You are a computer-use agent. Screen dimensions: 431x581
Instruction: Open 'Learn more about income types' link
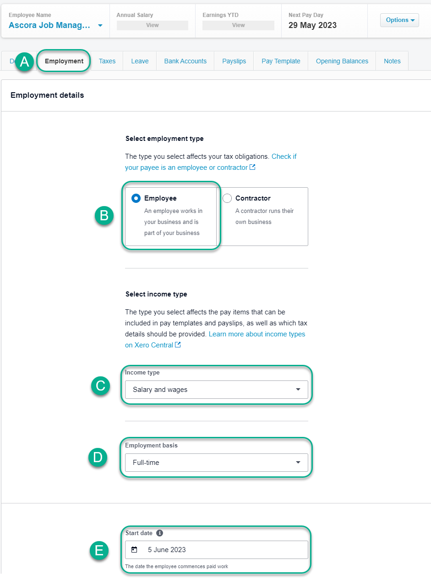(215, 340)
